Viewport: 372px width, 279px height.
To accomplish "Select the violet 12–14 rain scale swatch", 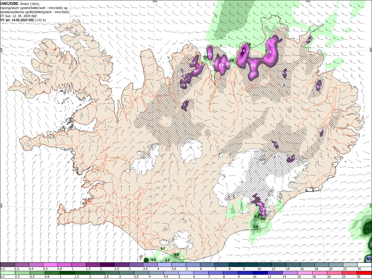I will (x=275, y=273).
